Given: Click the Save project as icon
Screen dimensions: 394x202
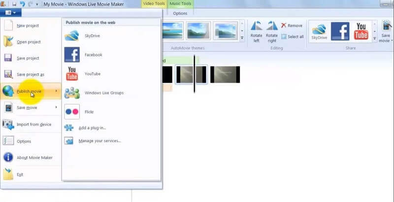Looking at the screenshot, I should [x=8, y=74].
